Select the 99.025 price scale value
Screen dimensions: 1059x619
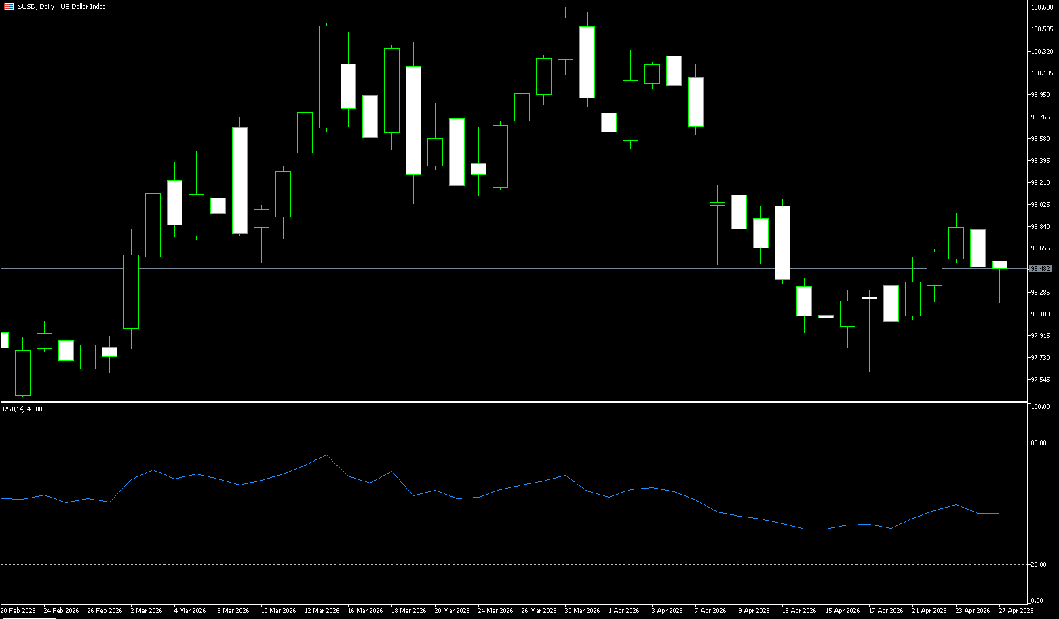1040,204
